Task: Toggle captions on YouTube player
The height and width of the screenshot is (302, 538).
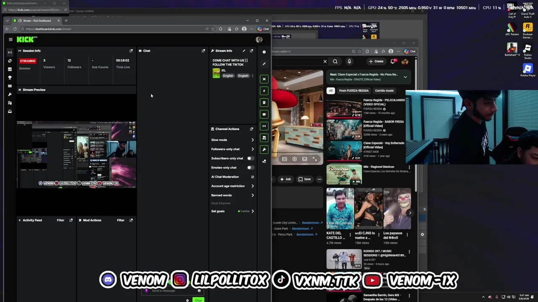Action: click(x=285, y=159)
